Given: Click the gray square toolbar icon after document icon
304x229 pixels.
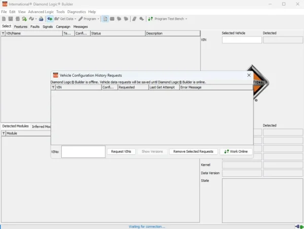Looking at the screenshot, I should [x=112, y=19].
